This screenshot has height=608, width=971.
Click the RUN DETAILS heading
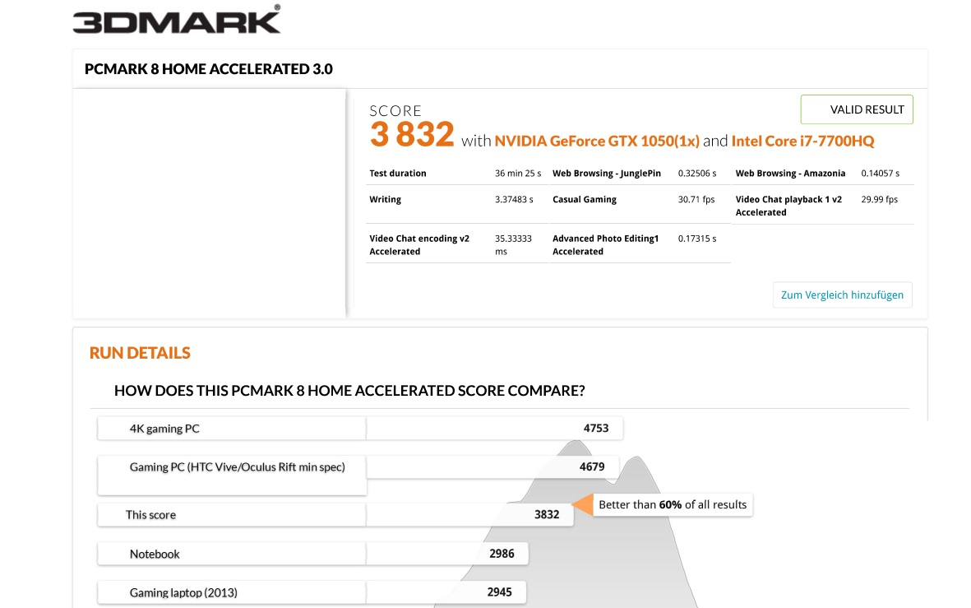click(140, 353)
